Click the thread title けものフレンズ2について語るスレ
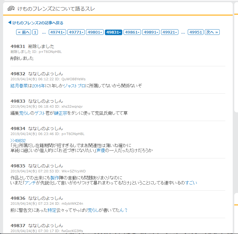The height and width of the screenshot is (234, 238). [x=56, y=9]
